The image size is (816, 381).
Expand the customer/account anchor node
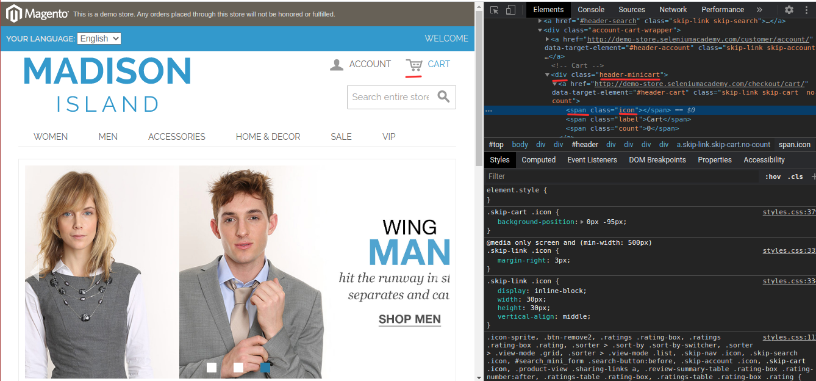548,39
